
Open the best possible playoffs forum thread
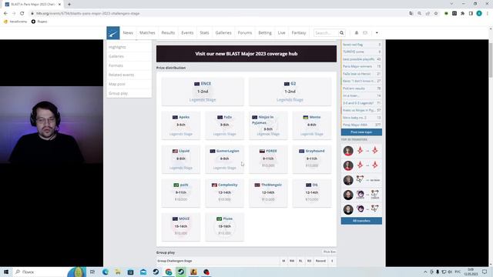[x=358, y=59]
